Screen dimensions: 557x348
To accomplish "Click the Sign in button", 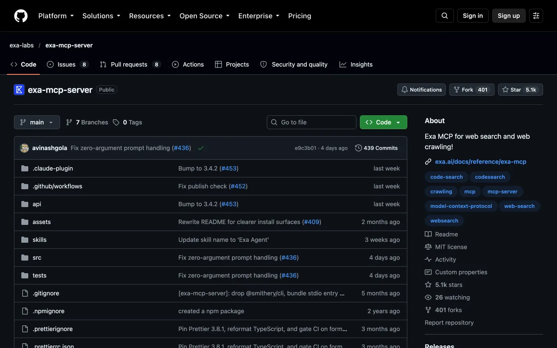I will point(473,16).
